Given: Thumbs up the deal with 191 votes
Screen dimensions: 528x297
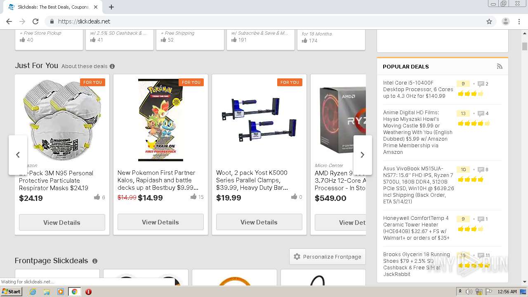Looking at the screenshot, I should [234, 40].
